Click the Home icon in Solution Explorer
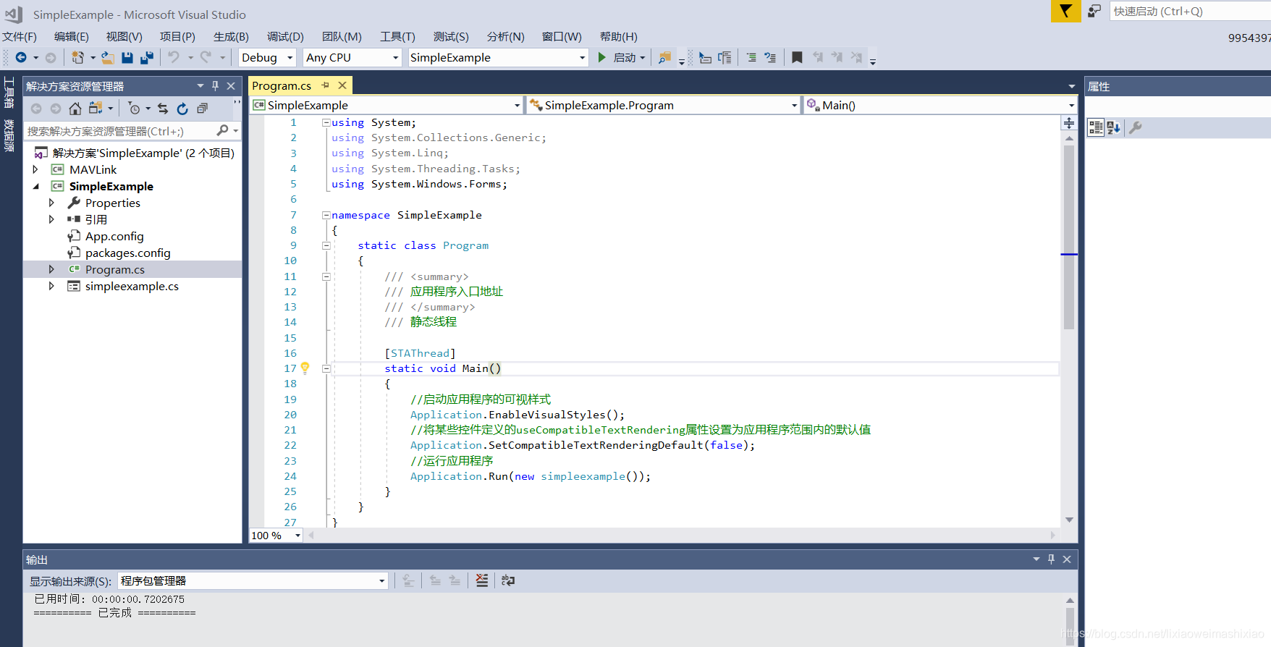This screenshot has height=647, width=1271. coord(75,109)
